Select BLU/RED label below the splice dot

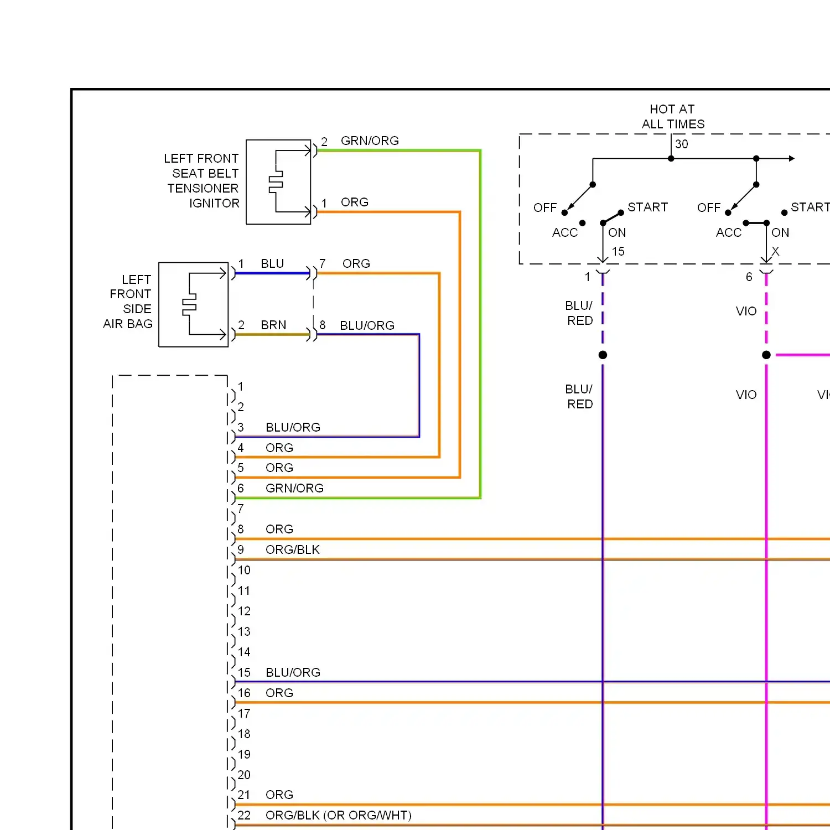(x=579, y=397)
